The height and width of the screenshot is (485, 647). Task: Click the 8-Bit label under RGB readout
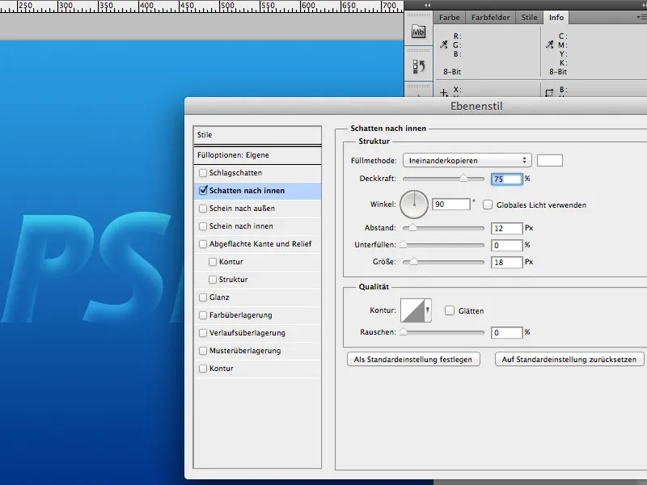coord(452,72)
